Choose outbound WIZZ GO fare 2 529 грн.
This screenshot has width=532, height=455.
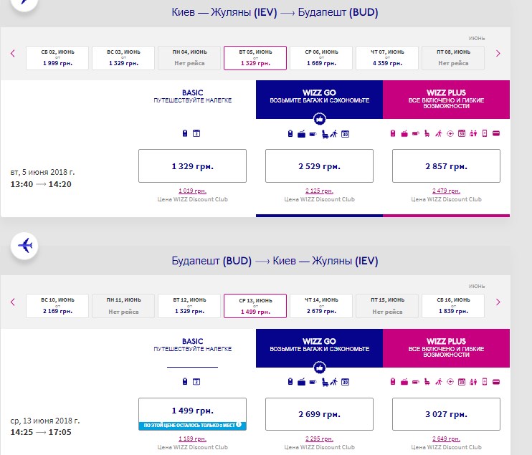pyautogui.click(x=319, y=166)
